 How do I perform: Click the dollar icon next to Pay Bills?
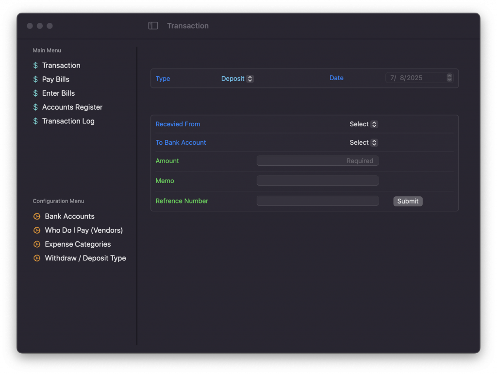tap(35, 80)
